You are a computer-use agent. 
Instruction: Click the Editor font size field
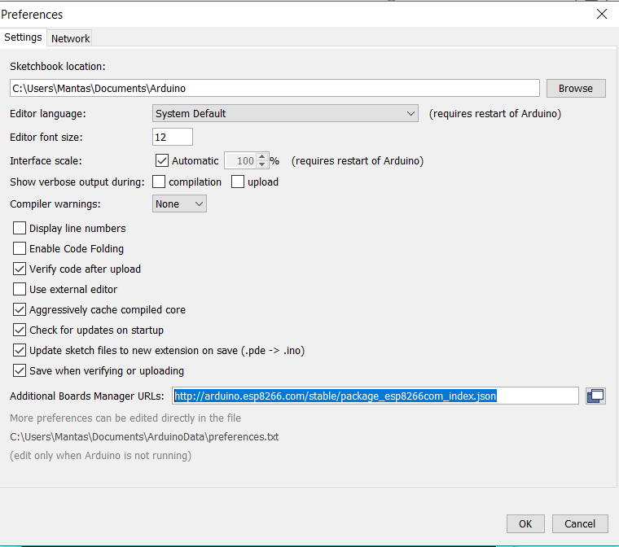173,137
